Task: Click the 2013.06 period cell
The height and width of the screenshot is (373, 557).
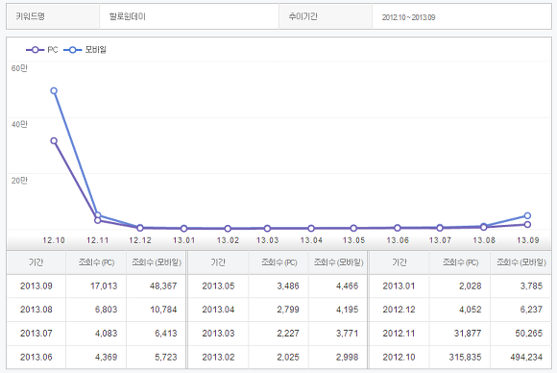Action: pos(36,357)
